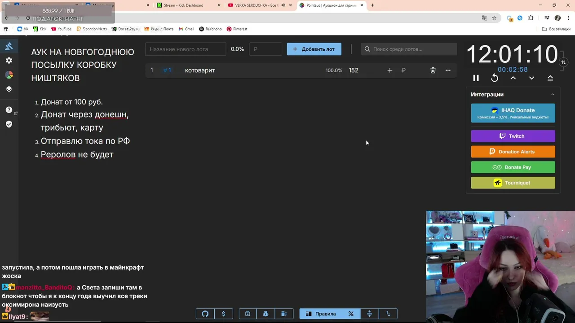Screen dimensions: 575x323
Task: Add time with the single up chevron
Action: click(513, 78)
